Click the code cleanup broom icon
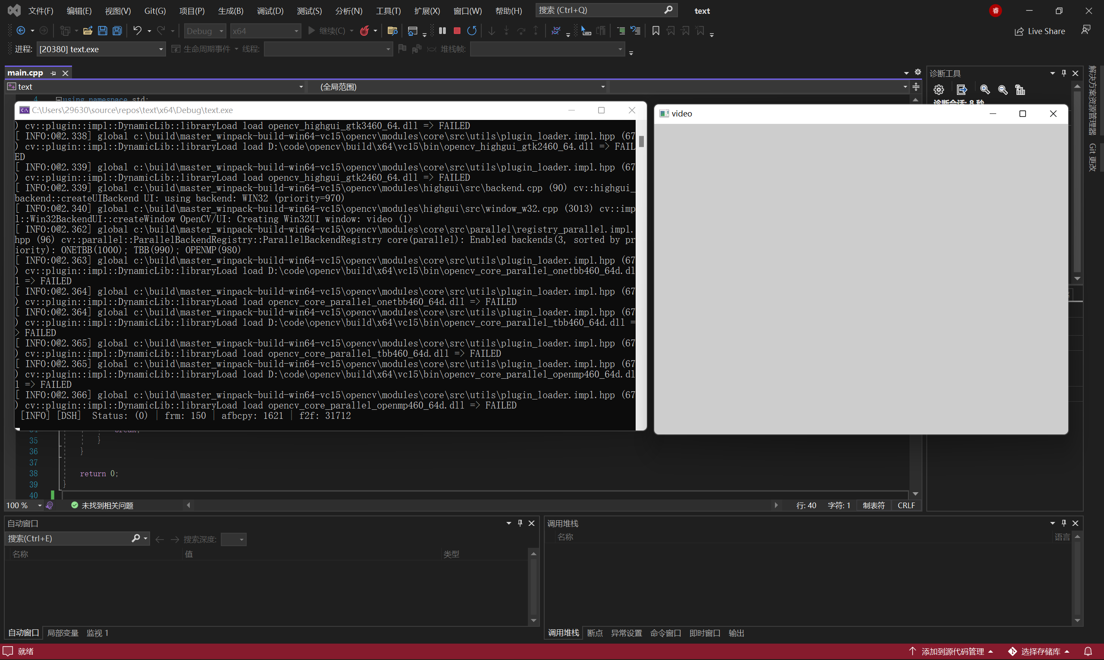The width and height of the screenshot is (1104, 660). [x=49, y=506]
